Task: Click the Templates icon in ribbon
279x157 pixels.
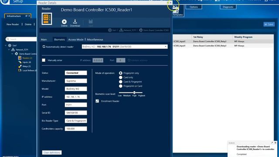Action: coord(176,9)
